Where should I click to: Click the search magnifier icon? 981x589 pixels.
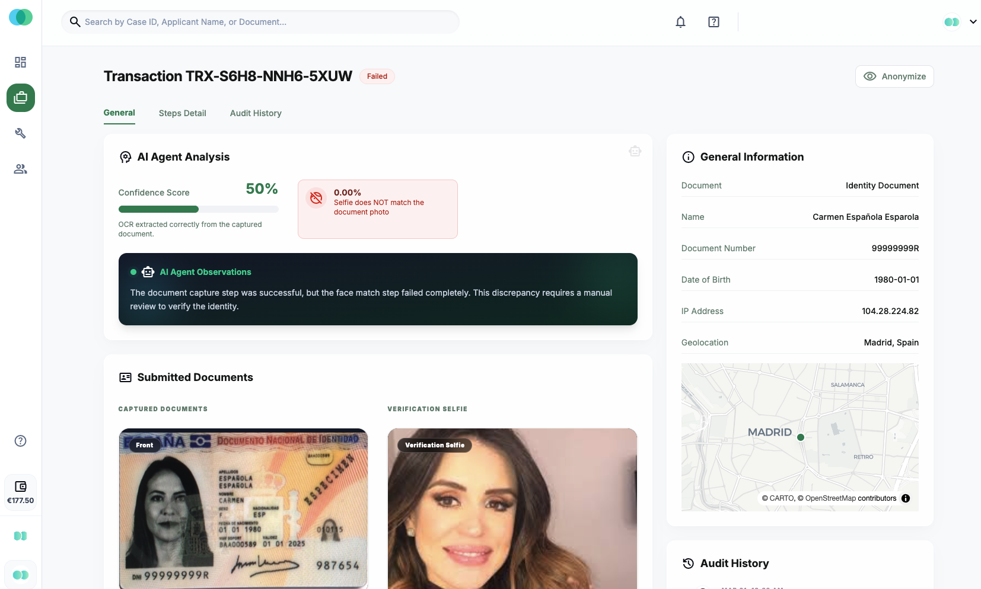click(75, 22)
